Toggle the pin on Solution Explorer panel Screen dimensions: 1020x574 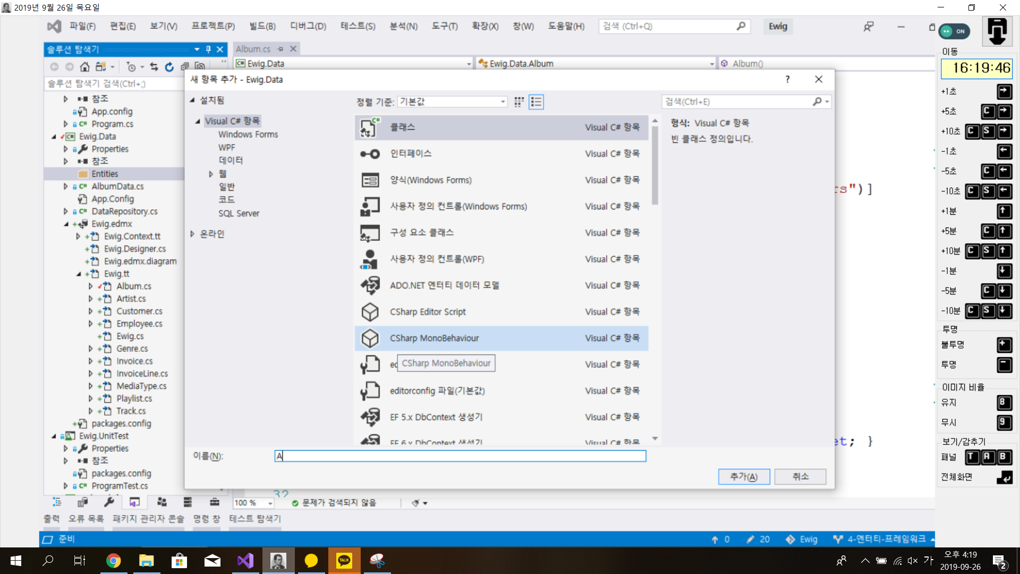pyautogui.click(x=208, y=49)
